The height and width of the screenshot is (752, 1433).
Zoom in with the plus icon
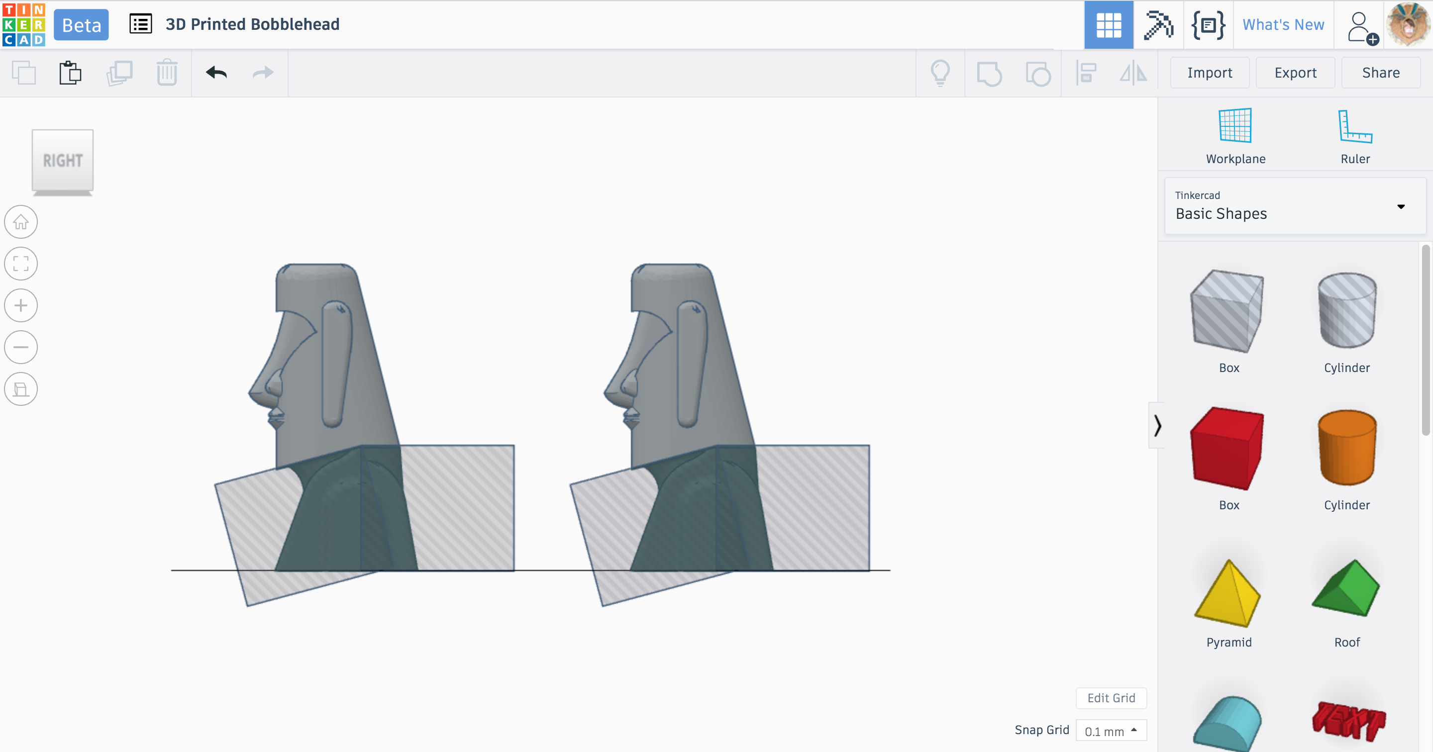(x=21, y=305)
